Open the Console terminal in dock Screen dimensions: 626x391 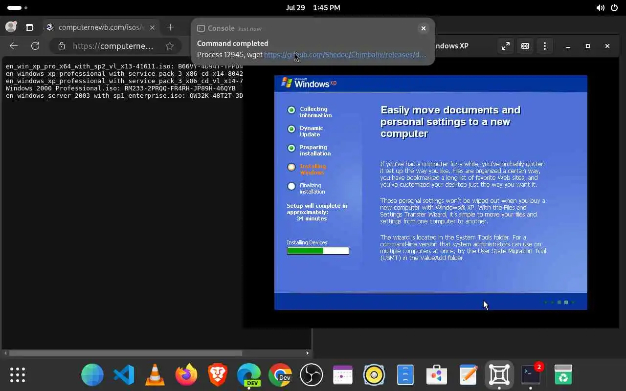pyautogui.click(x=531, y=375)
